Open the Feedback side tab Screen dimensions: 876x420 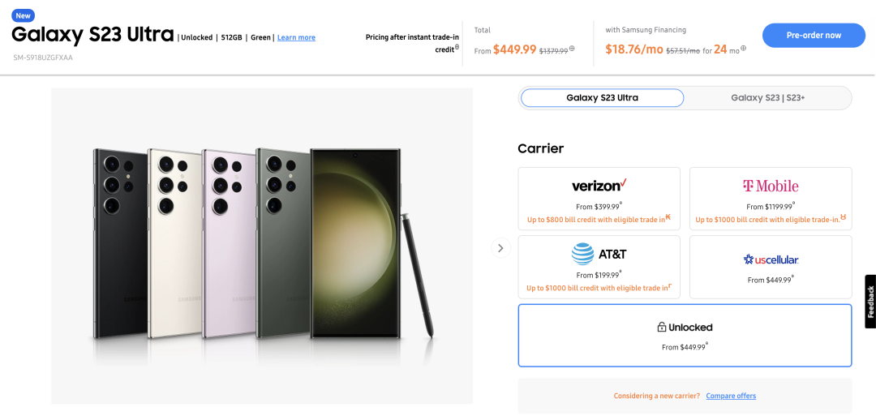point(870,302)
